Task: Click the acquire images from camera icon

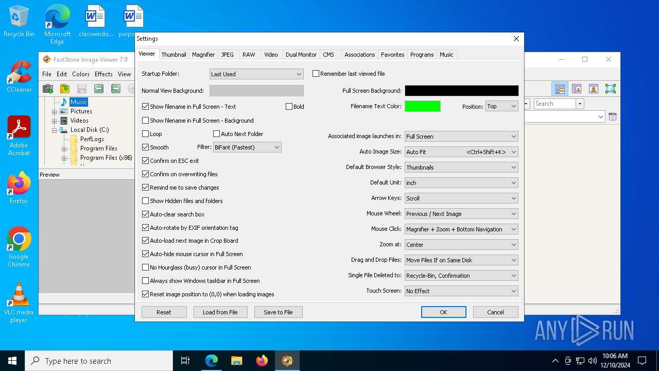Action: tap(48, 89)
